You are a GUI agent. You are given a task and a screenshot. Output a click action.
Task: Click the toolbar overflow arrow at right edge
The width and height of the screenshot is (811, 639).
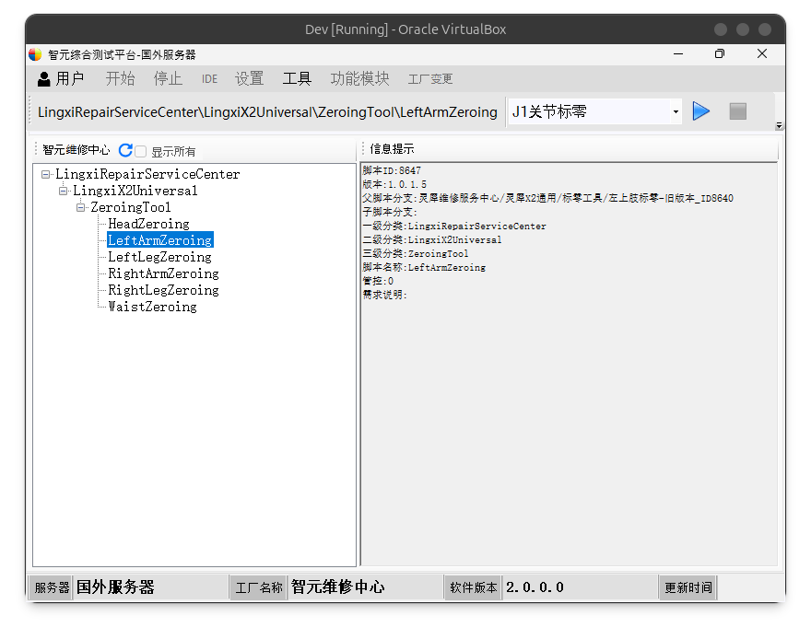779,125
